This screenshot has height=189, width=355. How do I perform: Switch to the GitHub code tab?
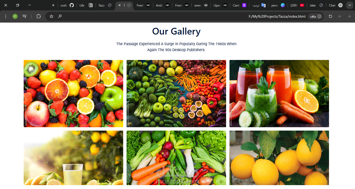[x=67, y=5]
